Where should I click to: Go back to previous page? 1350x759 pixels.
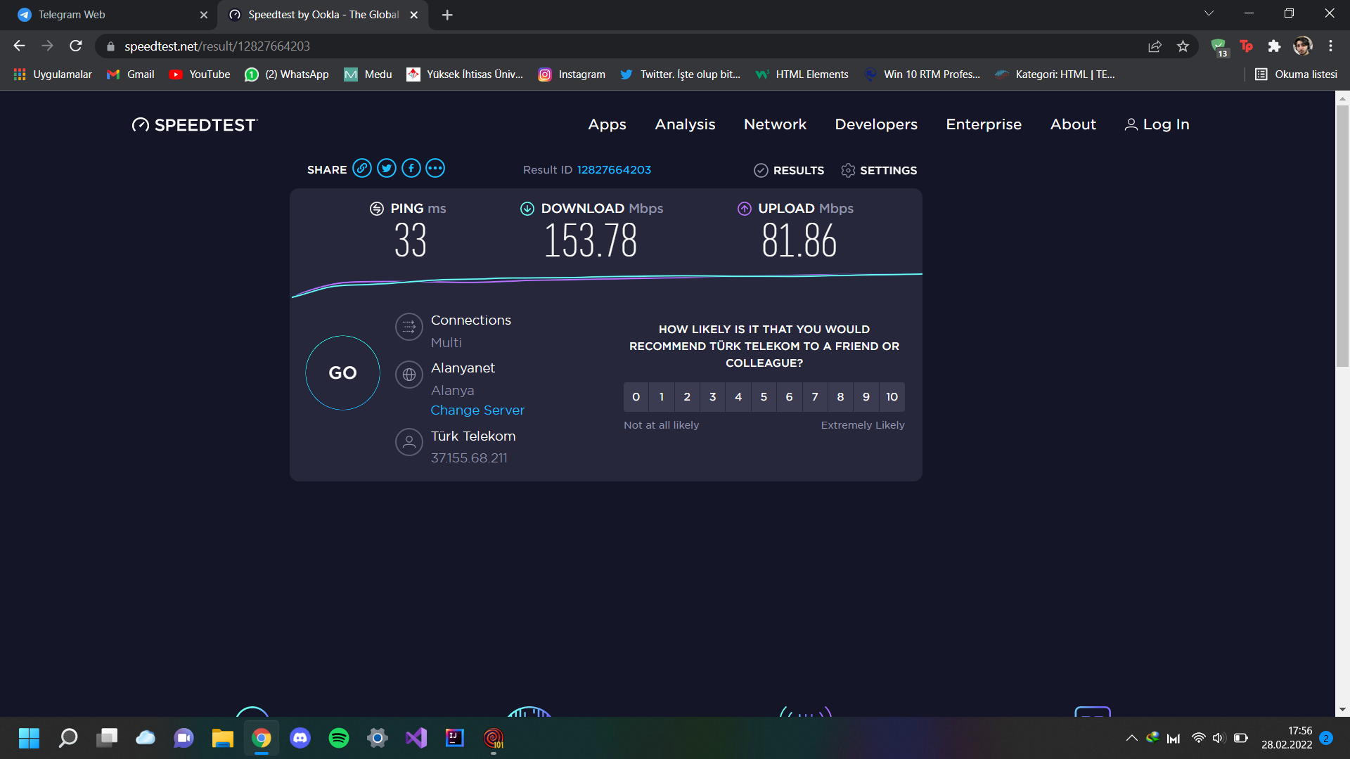click(x=19, y=46)
